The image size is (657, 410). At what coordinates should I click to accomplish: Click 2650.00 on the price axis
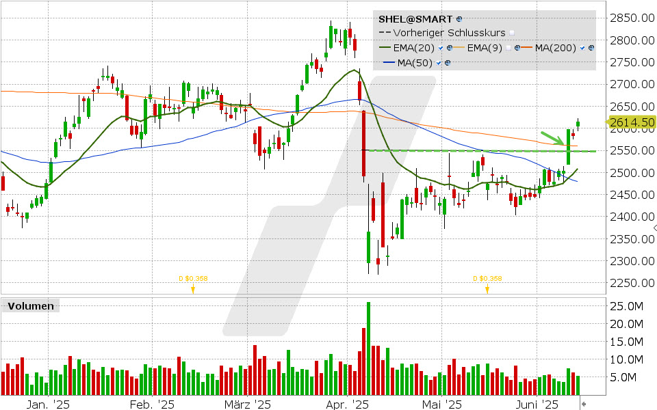[632, 107]
